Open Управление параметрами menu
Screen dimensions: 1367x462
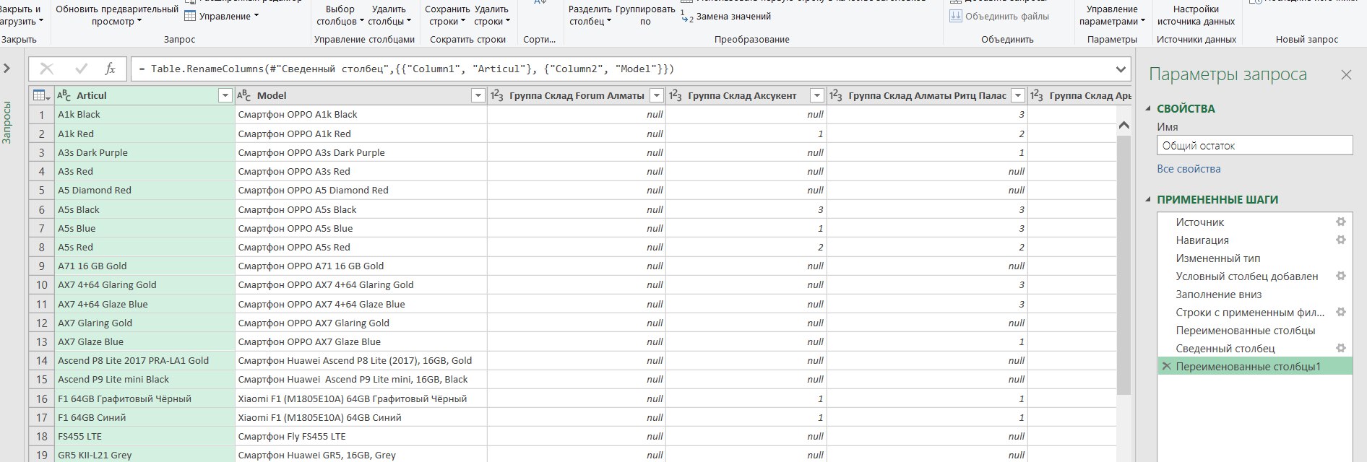click(1112, 15)
